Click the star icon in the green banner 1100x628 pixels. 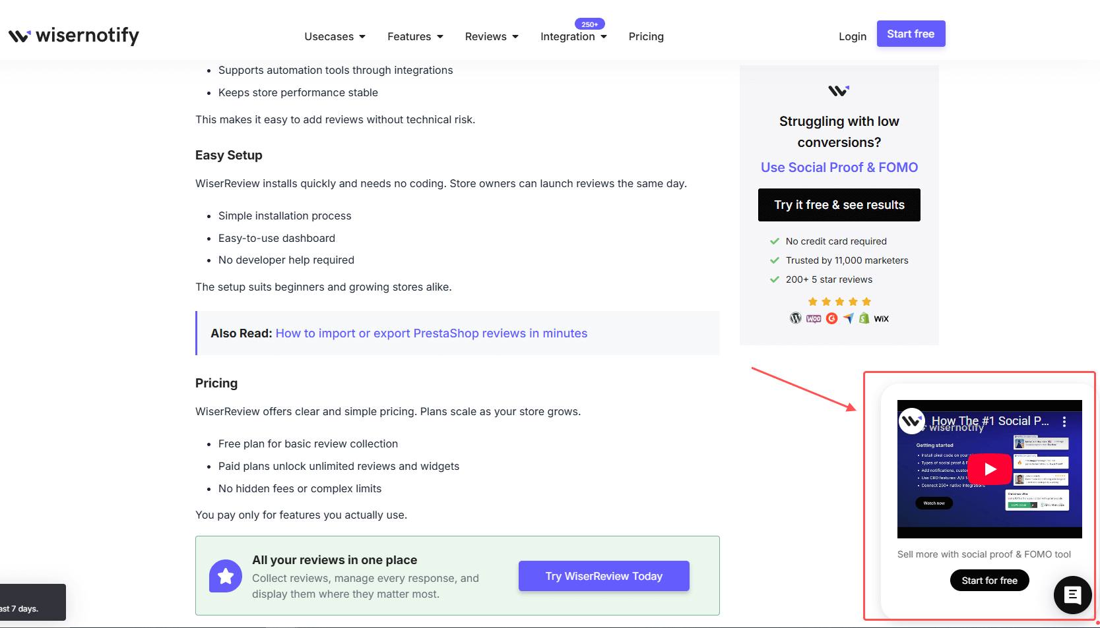pyautogui.click(x=225, y=575)
